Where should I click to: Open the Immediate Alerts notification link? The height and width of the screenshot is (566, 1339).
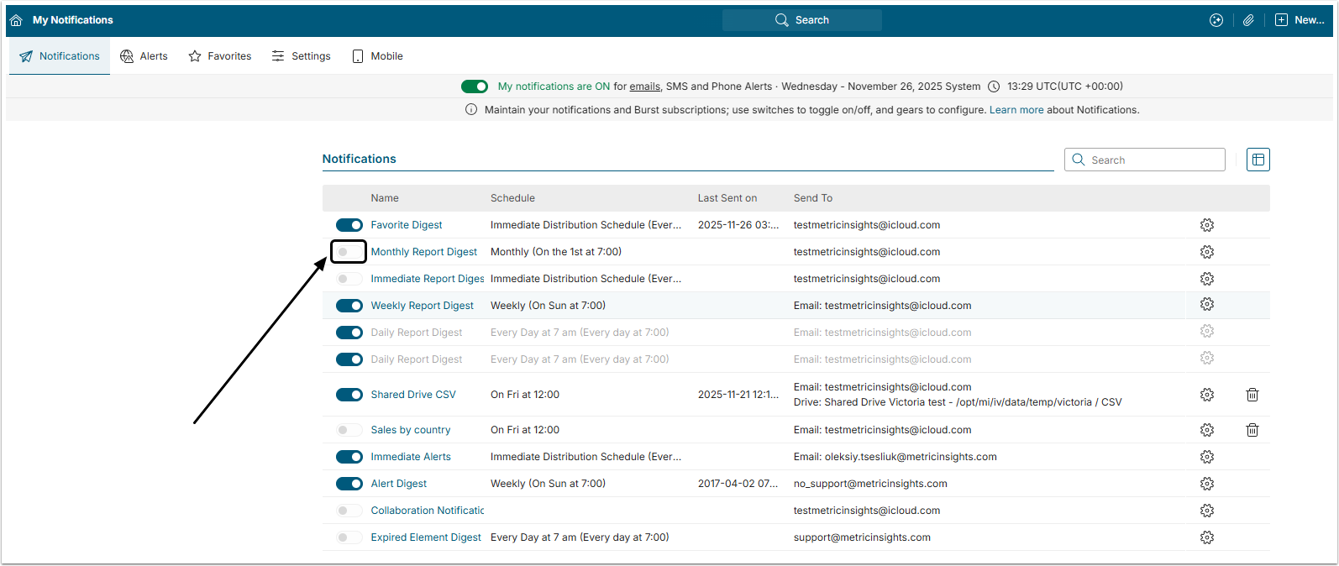[x=411, y=457]
